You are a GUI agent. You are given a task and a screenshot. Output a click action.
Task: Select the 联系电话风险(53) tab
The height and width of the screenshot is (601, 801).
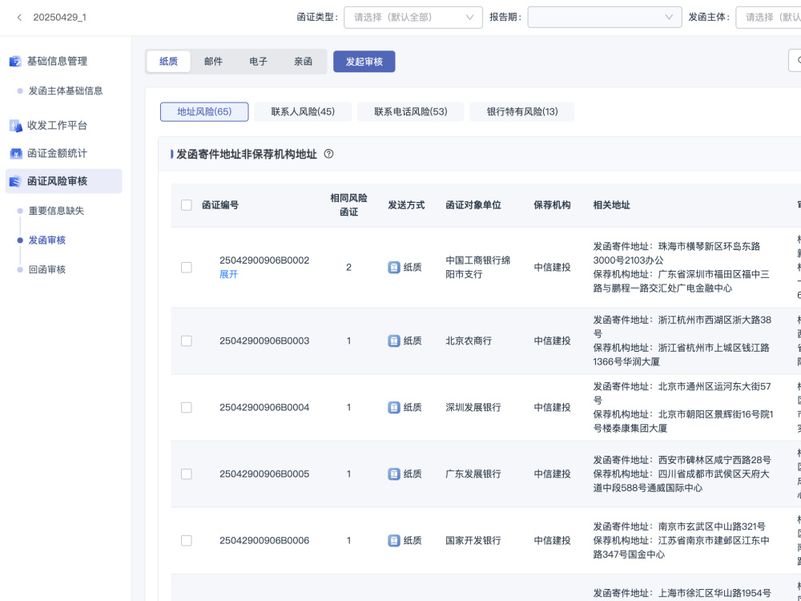click(x=411, y=111)
